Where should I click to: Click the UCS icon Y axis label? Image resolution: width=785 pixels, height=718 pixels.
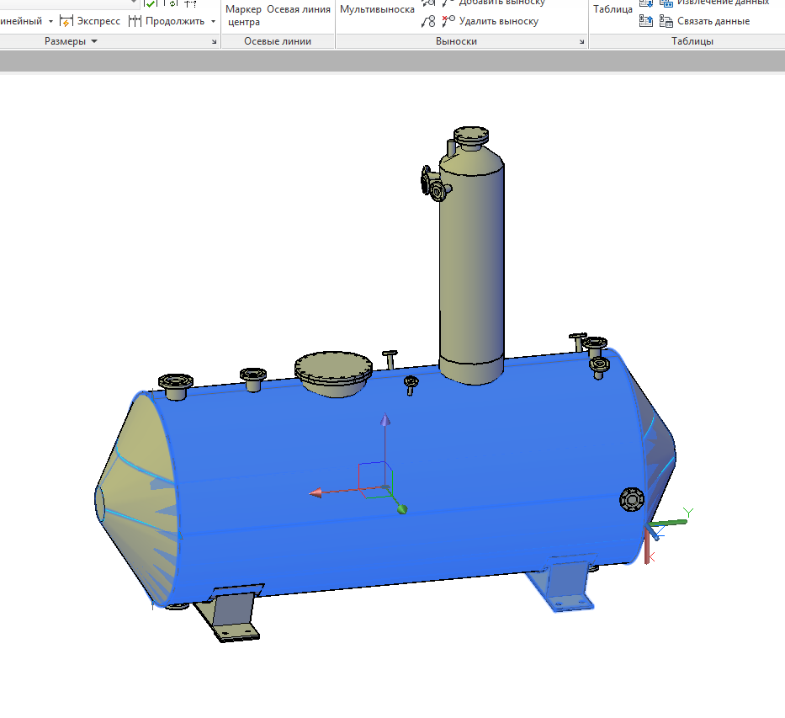pyautogui.click(x=689, y=513)
